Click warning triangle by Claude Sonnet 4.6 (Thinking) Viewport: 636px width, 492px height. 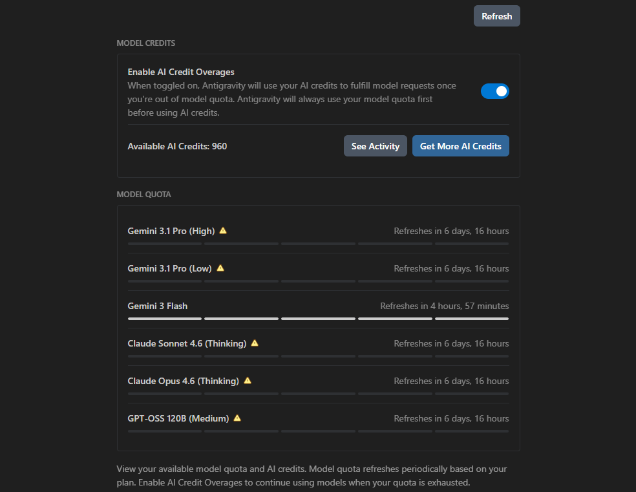(x=255, y=343)
